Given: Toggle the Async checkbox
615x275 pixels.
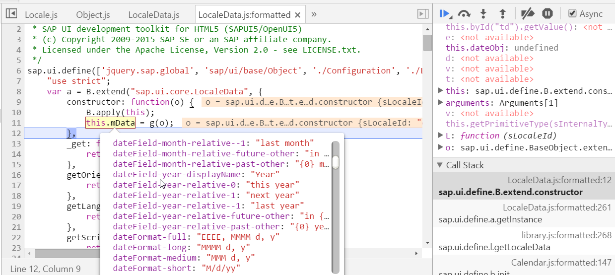Looking at the screenshot, I should tap(572, 13).
